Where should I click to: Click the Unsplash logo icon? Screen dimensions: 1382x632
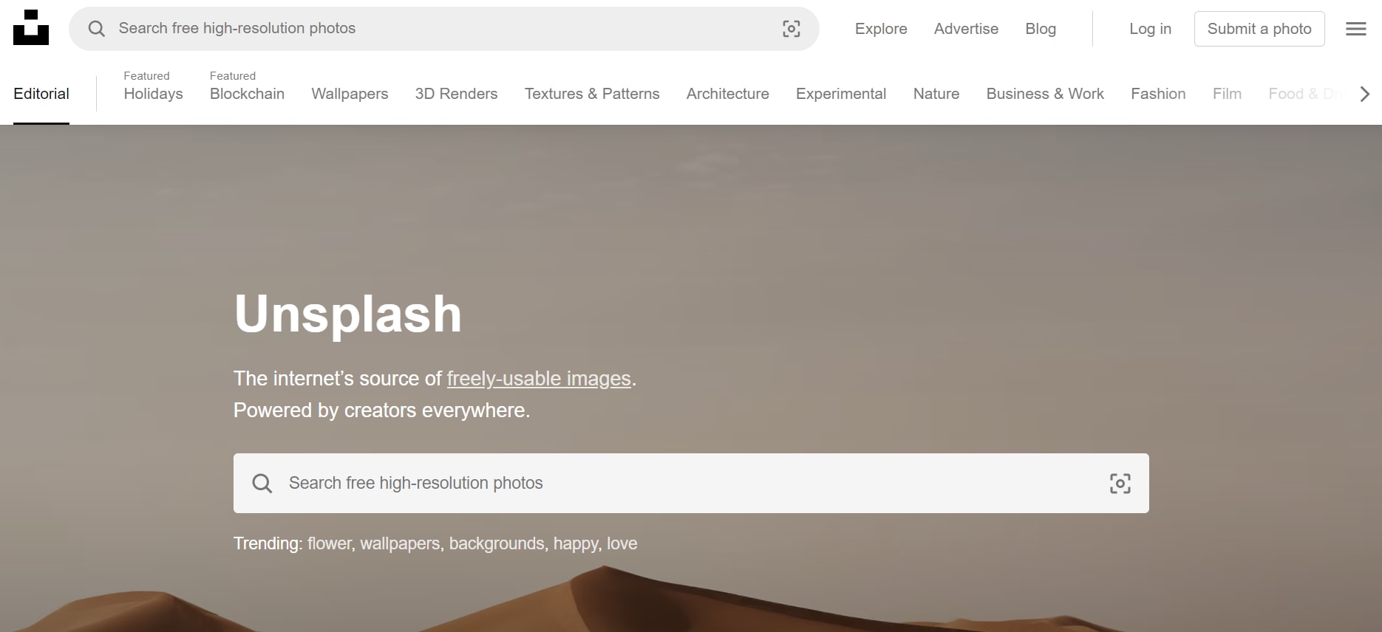(x=31, y=27)
